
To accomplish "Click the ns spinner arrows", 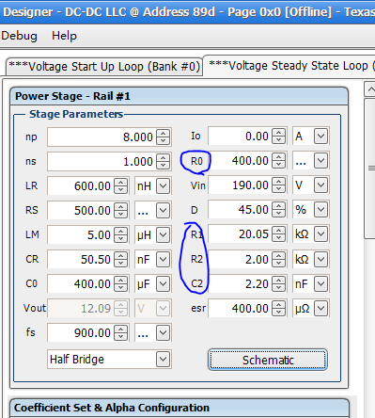I will [x=163, y=162].
